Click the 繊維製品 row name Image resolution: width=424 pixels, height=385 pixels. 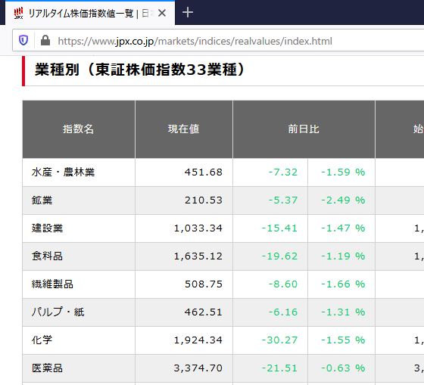[x=52, y=284]
